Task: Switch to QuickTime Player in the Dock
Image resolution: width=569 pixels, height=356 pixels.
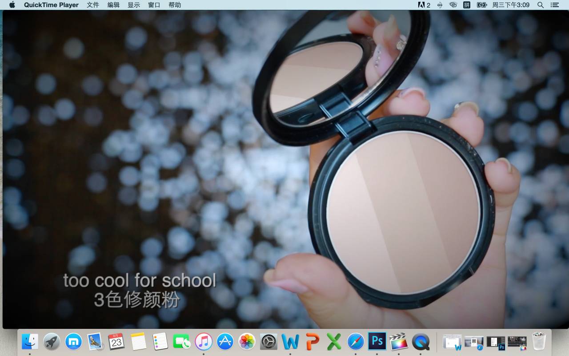Action: (421, 342)
